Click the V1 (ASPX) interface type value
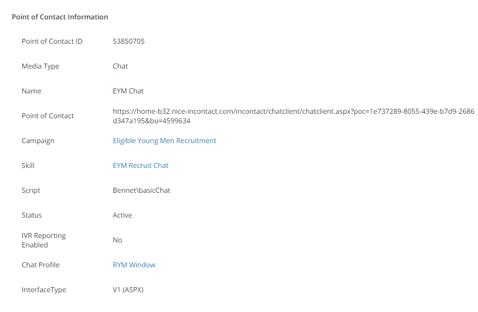478x312 pixels. pyautogui.click(x=128, y=290)
